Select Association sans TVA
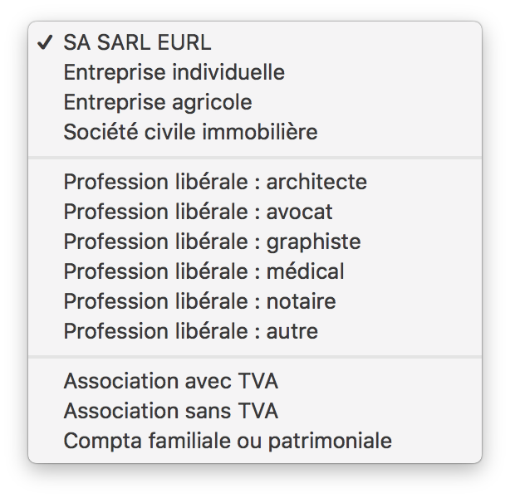This screenshot has height=498, width=510. (x=255, y=411)
